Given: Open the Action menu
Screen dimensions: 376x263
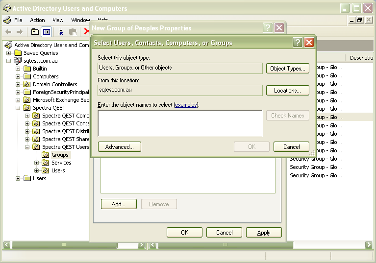Looking at the screenshot, I should click(x=37, y=20).
